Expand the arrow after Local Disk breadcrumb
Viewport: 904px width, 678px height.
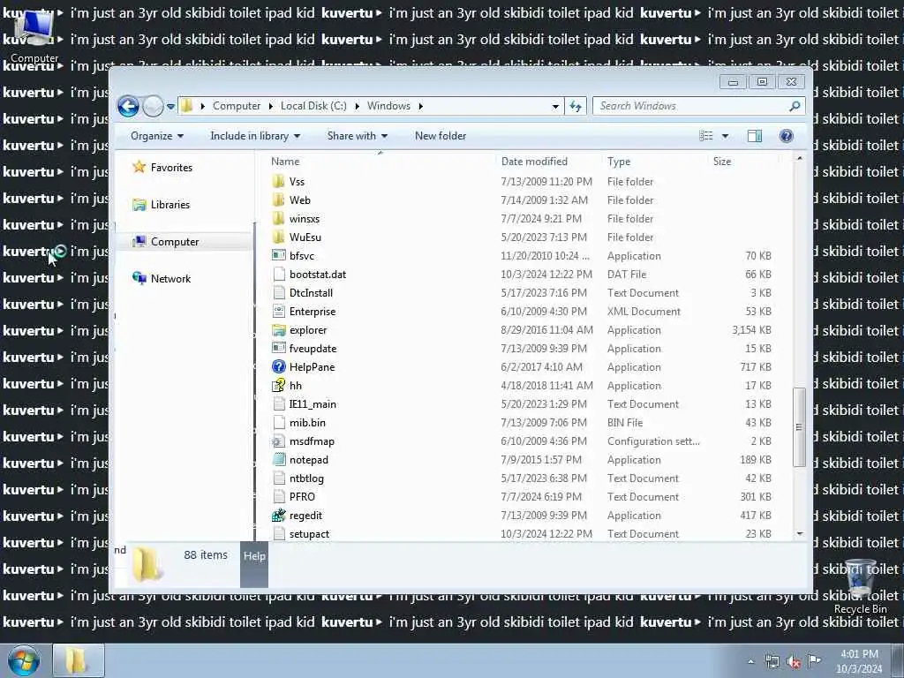pos(358,106)
